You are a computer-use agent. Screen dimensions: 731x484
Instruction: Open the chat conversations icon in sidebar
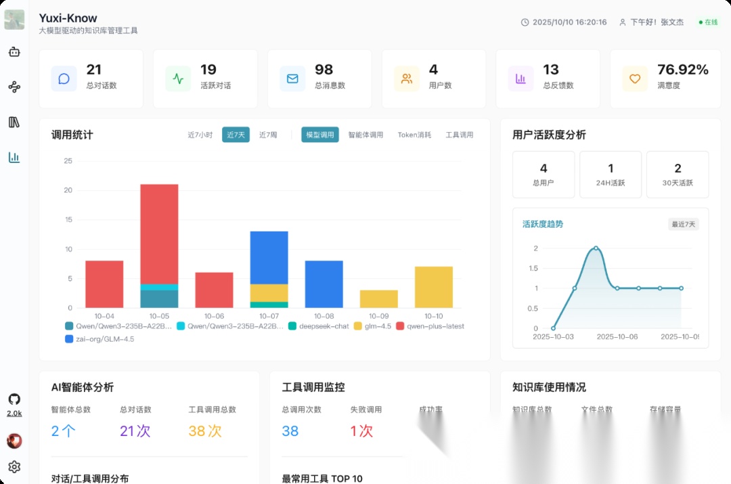click(x=14, y=52)
